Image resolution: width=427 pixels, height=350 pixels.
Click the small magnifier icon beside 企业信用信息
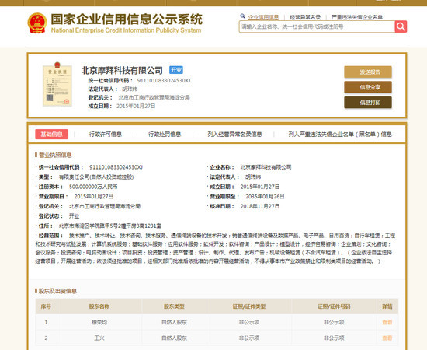click(242, 16)
